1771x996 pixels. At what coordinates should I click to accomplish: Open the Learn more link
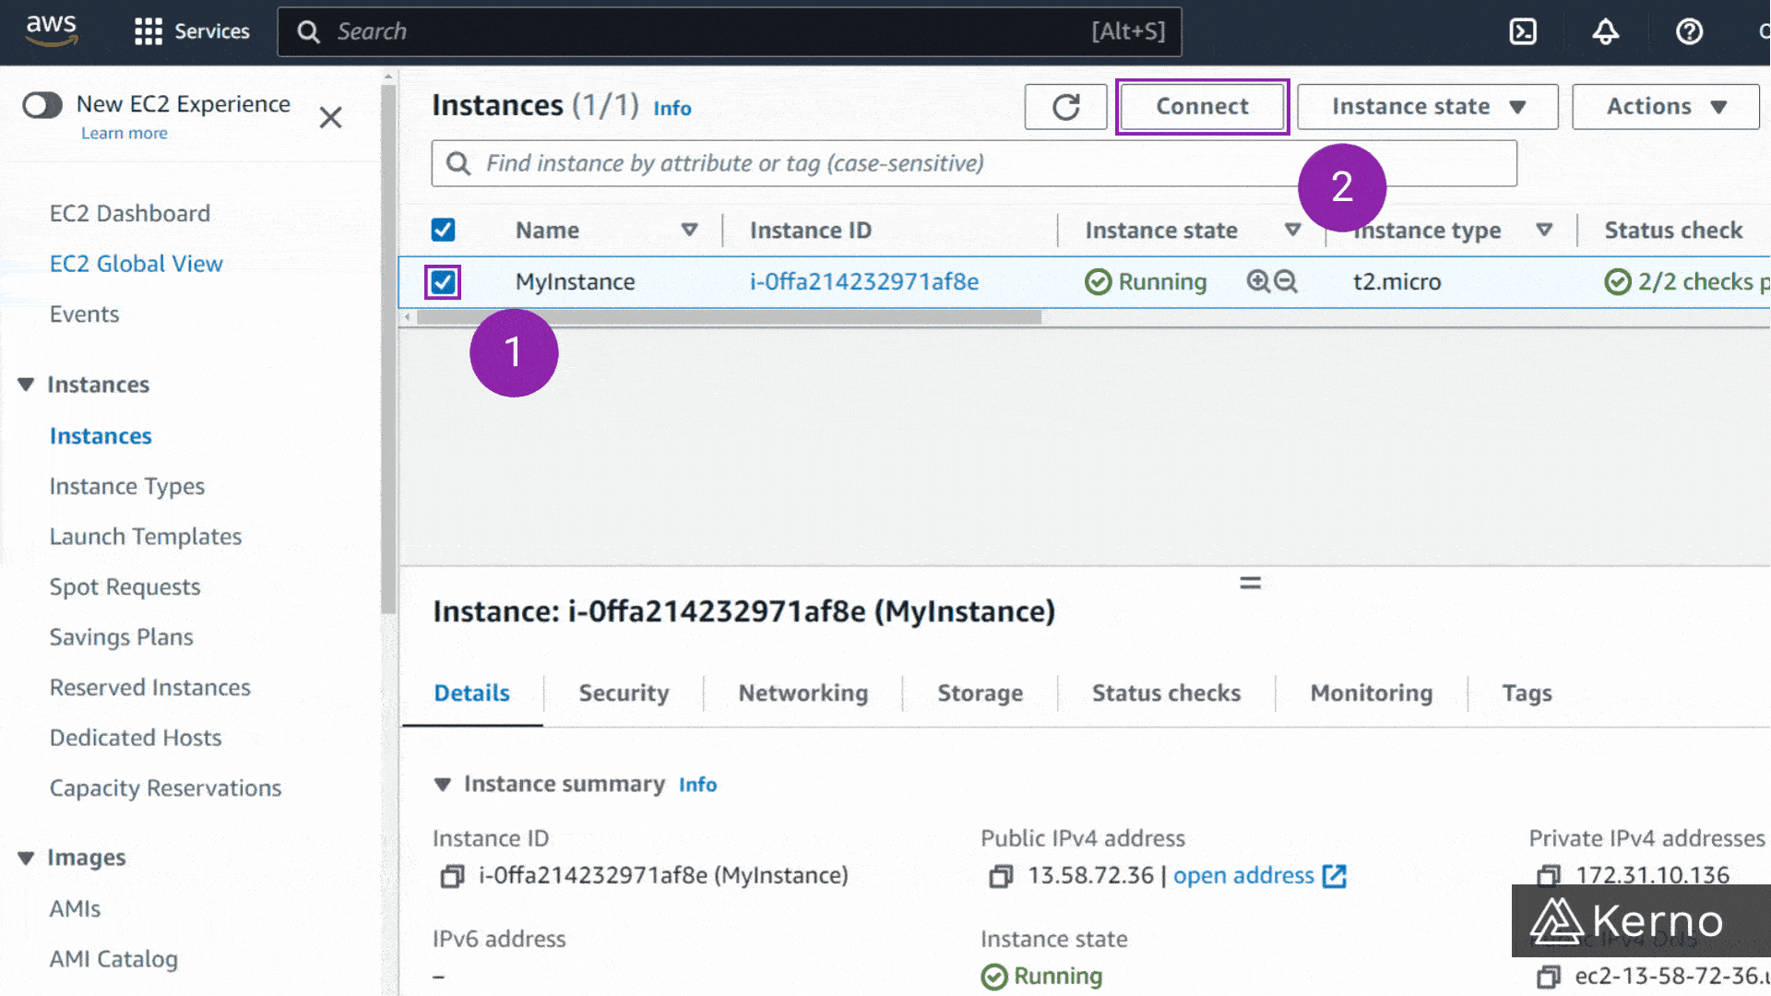pos(125,134)
